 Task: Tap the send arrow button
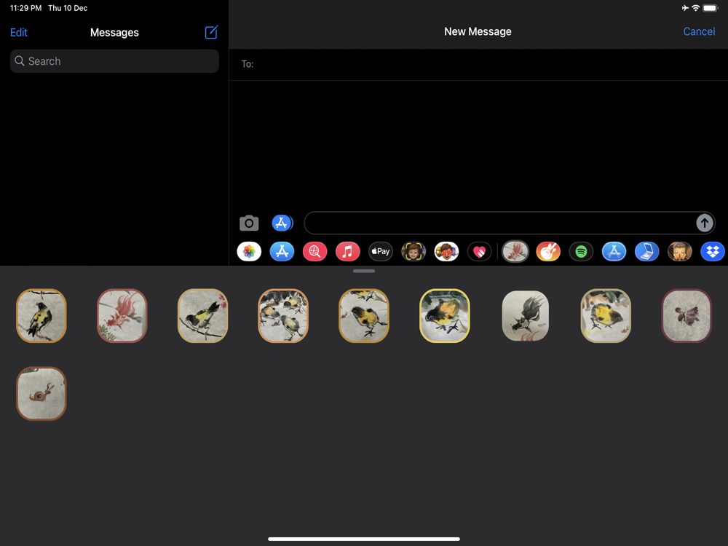[704, 223]
